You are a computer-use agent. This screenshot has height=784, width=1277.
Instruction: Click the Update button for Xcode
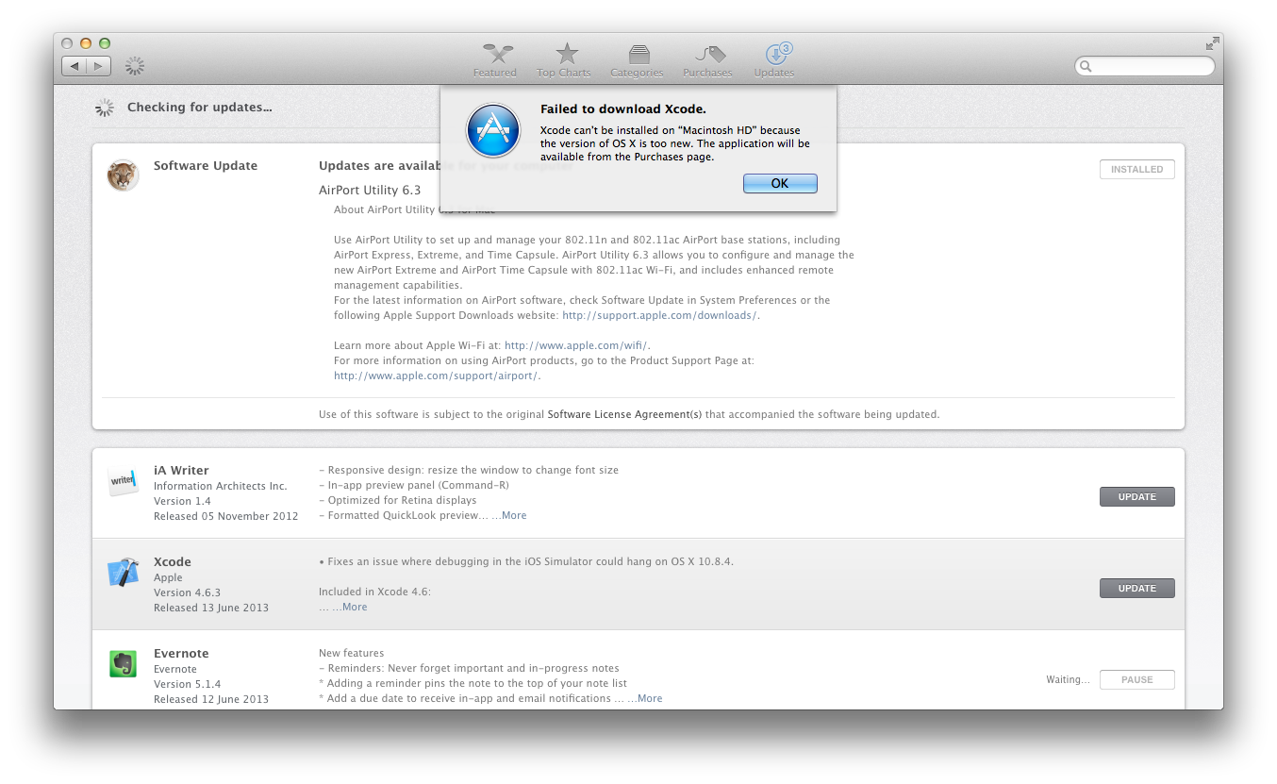[1136, 588]
